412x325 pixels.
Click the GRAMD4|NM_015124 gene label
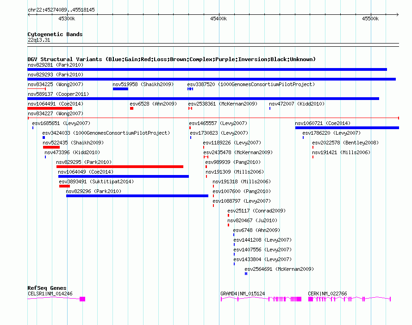(x=243, y=294)
